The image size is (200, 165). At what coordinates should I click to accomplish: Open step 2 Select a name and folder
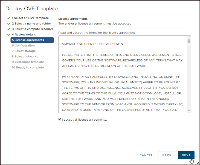pyautogui.click(x=31, y=24)
